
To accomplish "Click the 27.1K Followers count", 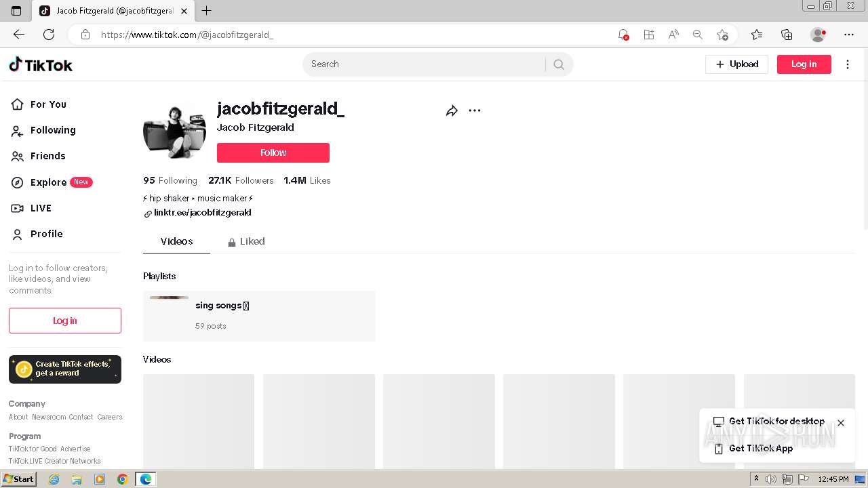I will pyautogui.click(x=241, y=181).
